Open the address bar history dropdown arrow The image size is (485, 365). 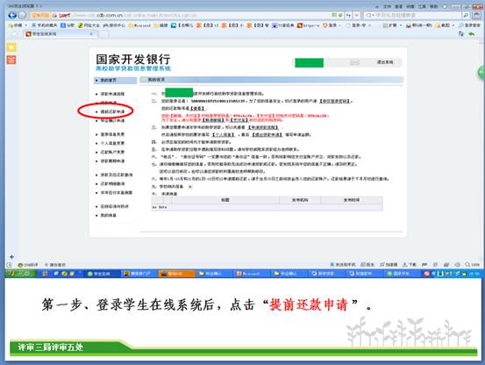(357, 15)
